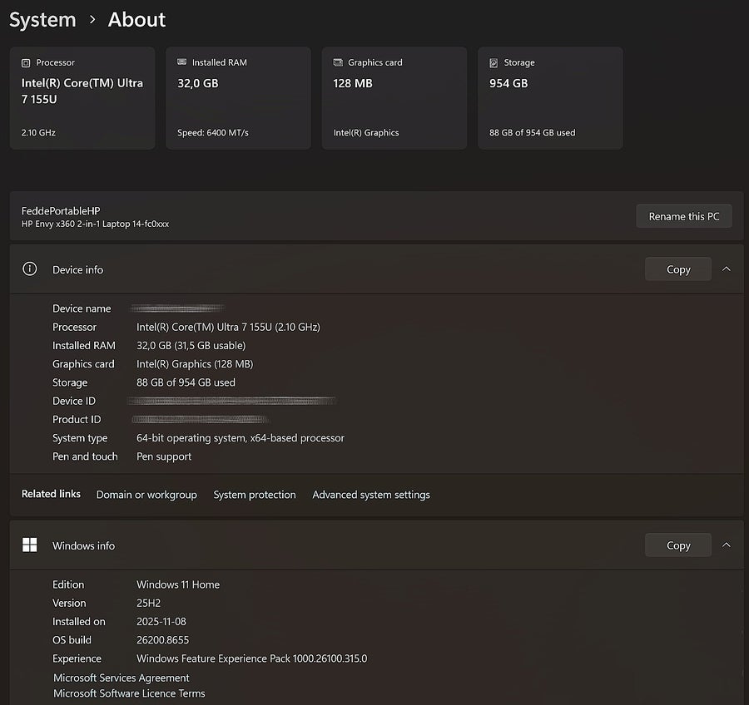Click 'HP Envy x360 2-in-1 Laptop 14-fc0xxx' model text

95,224
